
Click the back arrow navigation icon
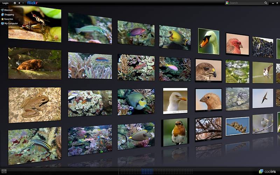point(19,3)
